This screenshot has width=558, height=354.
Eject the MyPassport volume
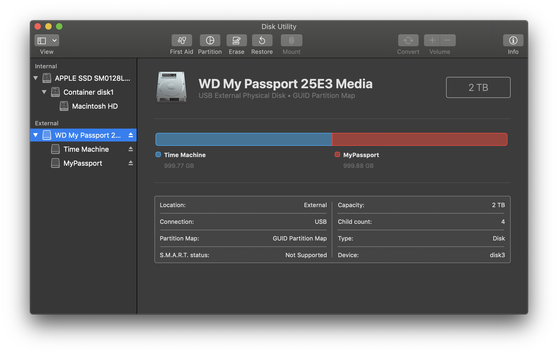click(131, 163)
